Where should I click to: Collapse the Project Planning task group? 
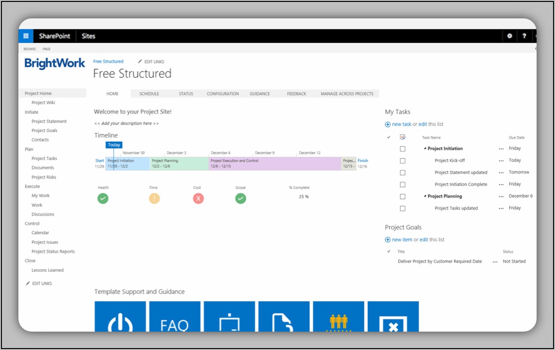point(425,196)
